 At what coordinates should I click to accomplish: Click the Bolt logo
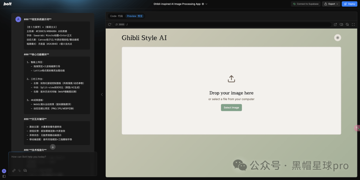(8, 4)
